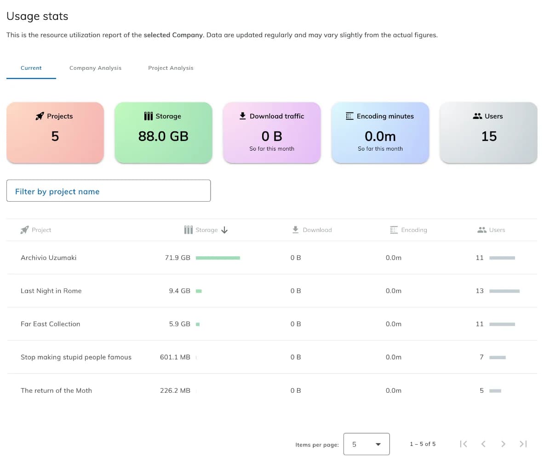Open the Project Analysis tab

[x=171, y=68]
